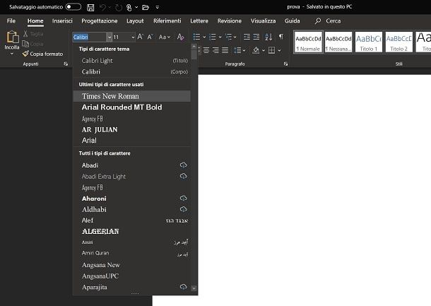
Task: Select the Angsana New font
Action: click(131, 265)
